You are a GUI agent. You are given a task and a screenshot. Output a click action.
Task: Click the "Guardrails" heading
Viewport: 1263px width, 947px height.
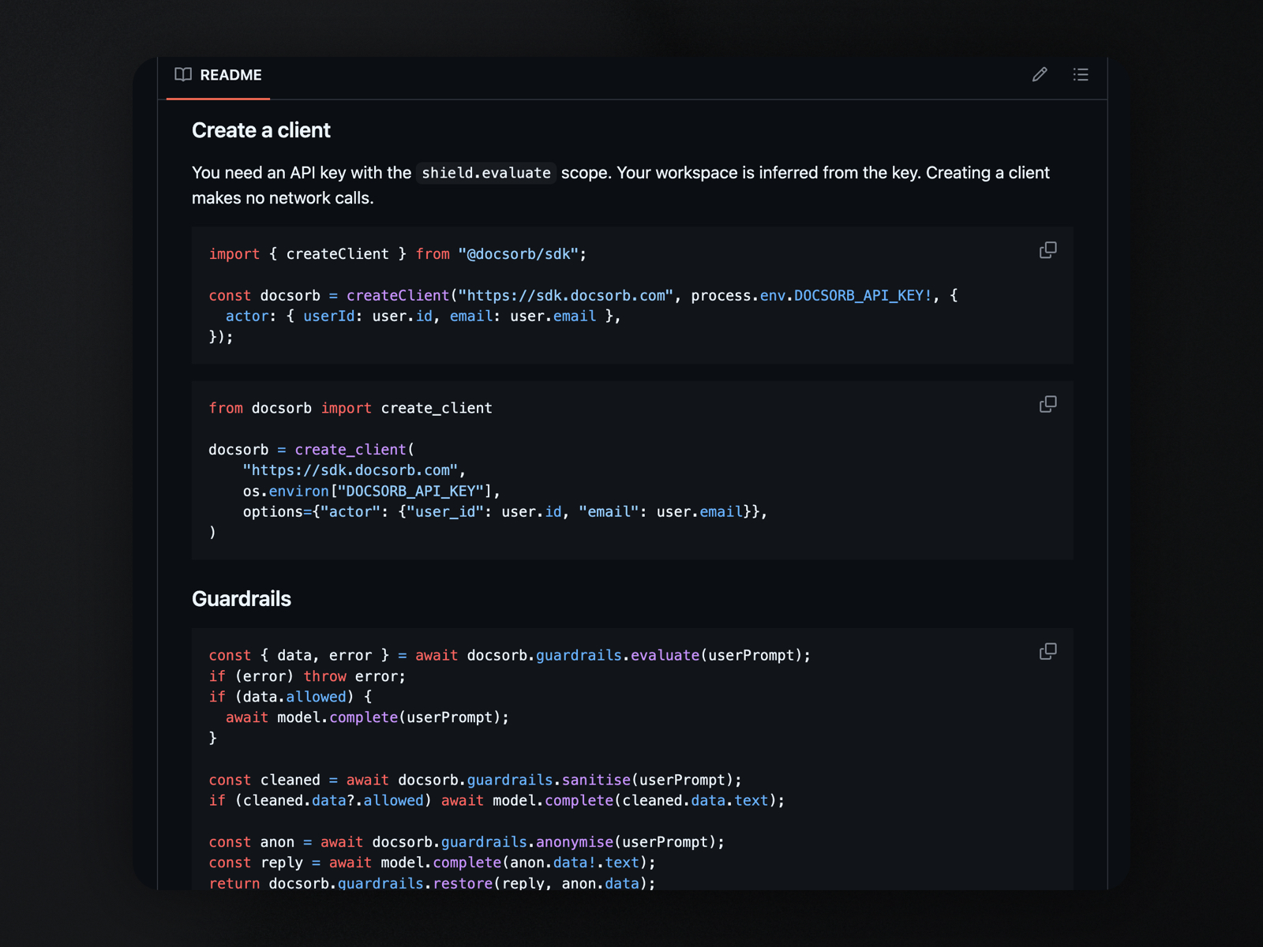tap(242, 599)
